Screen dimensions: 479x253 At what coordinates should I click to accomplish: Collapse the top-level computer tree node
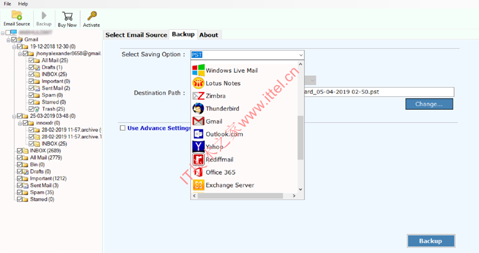(x=2, y=33)
